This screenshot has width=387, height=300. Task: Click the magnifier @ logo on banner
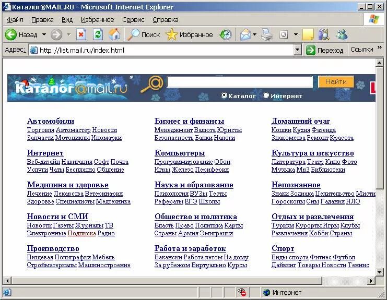pos(152,85)
